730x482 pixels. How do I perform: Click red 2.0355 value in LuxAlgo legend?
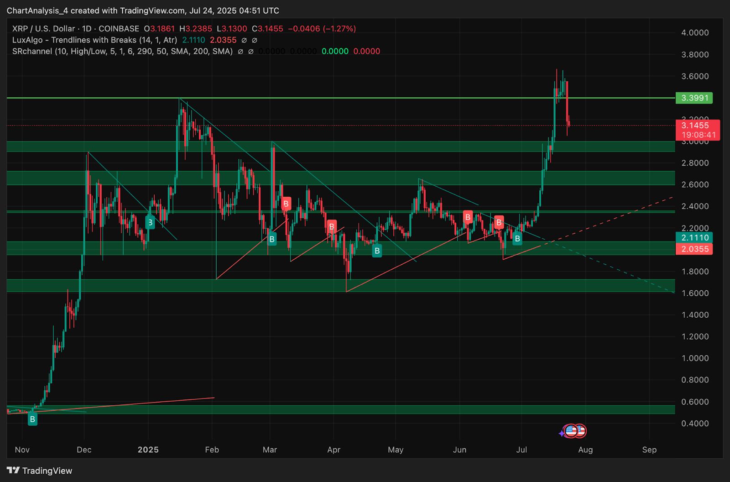[223, 40]
